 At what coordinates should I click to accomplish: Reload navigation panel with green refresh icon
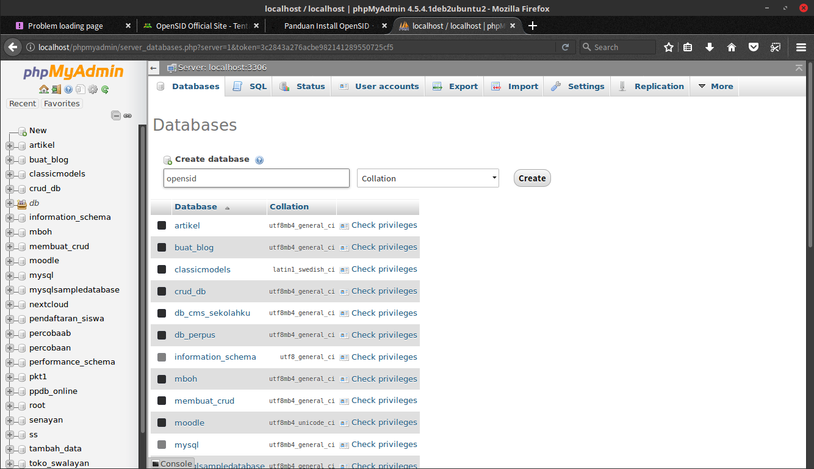pyautogui.click(x=106, y=89)
